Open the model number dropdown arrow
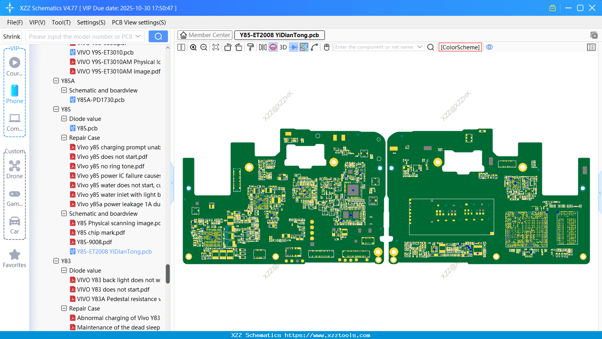The image size is (602, 339). tap(138, 36)
